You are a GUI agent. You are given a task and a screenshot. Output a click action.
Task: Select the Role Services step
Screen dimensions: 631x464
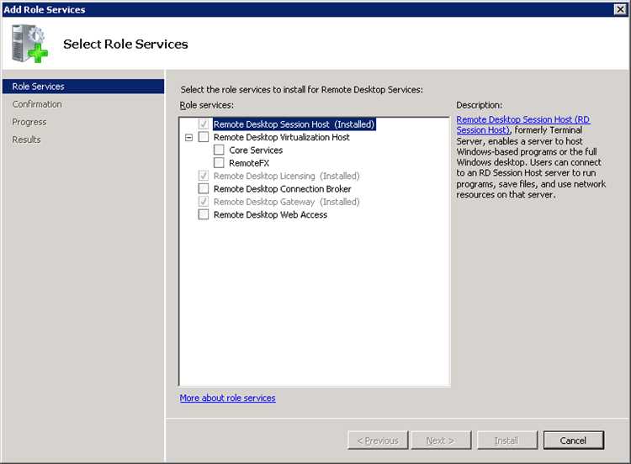coord(83,87)
